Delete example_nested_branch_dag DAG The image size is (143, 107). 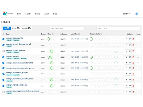(133, 86)
